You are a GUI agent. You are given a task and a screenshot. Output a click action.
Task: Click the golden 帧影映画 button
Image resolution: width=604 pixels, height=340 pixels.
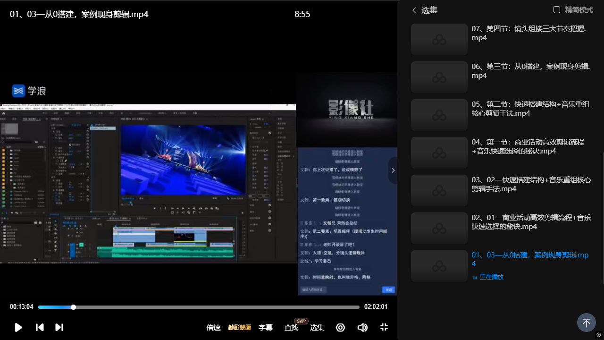240,327
